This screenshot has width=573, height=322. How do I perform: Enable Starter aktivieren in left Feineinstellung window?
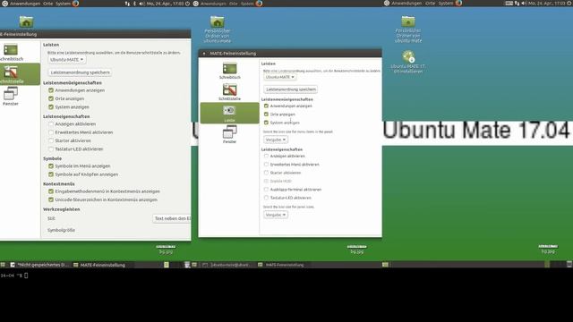click(x=51, y=140)
